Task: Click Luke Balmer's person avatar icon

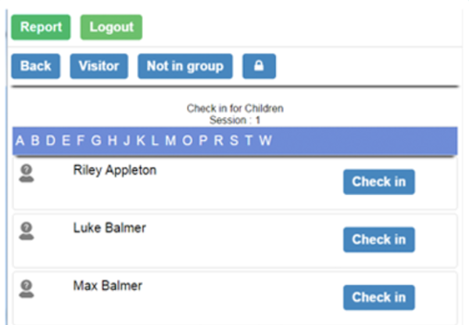Action: click(26, 231)
